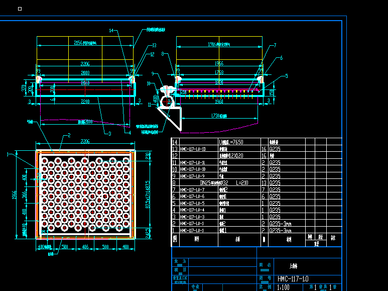
Task: Click the 2200 dimension under the front view
Action: tap(85, 102)
